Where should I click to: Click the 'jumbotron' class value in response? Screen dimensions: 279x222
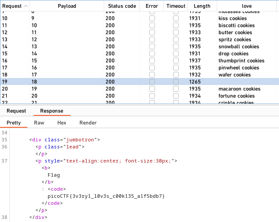(x=80, y=140)
